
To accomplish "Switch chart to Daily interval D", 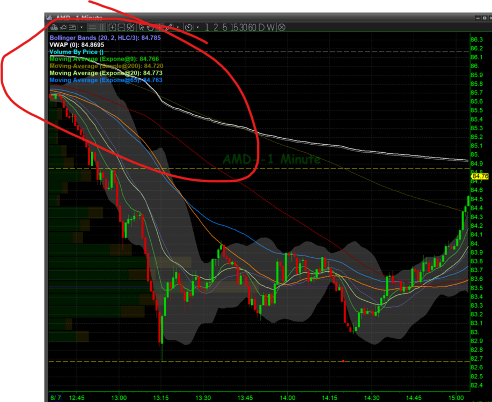I will (x=261, y=27).
